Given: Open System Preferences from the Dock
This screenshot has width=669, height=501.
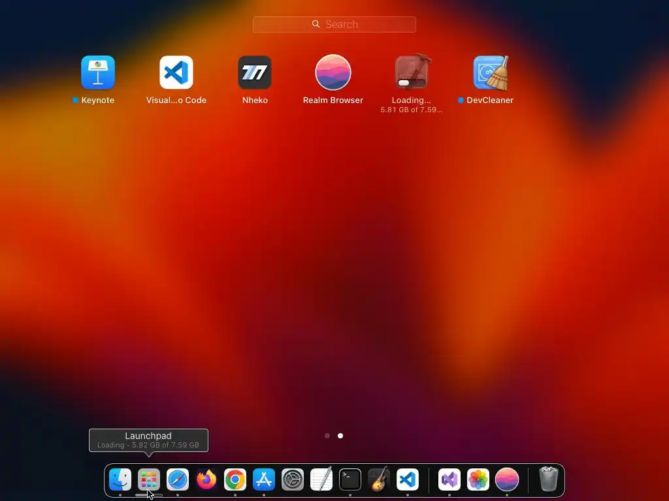Looking at the screenshot, I should point(293,479).
